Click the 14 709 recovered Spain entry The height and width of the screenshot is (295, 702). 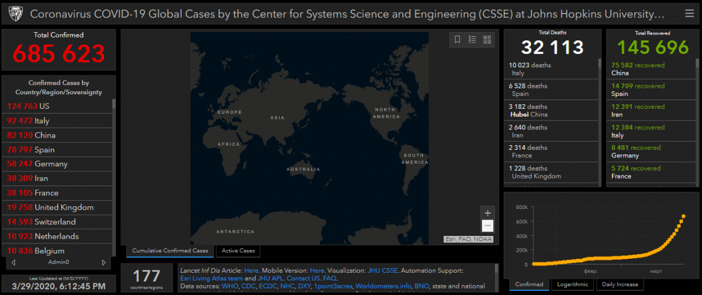coord(651,90)
